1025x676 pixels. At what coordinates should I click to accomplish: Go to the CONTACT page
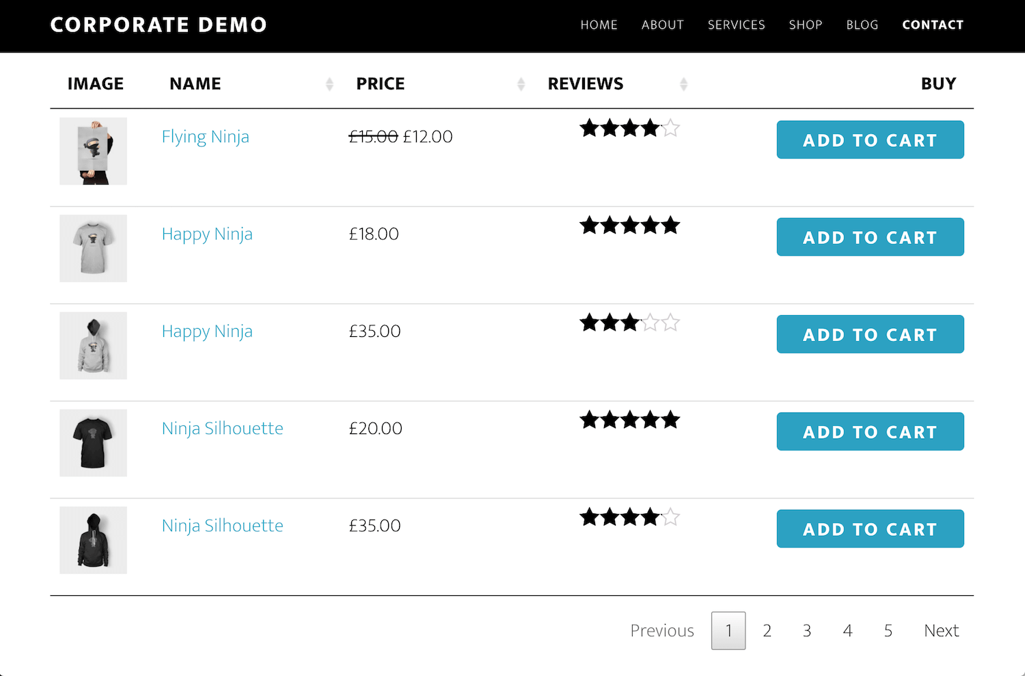pyautogui.click(x=933, y=25)
